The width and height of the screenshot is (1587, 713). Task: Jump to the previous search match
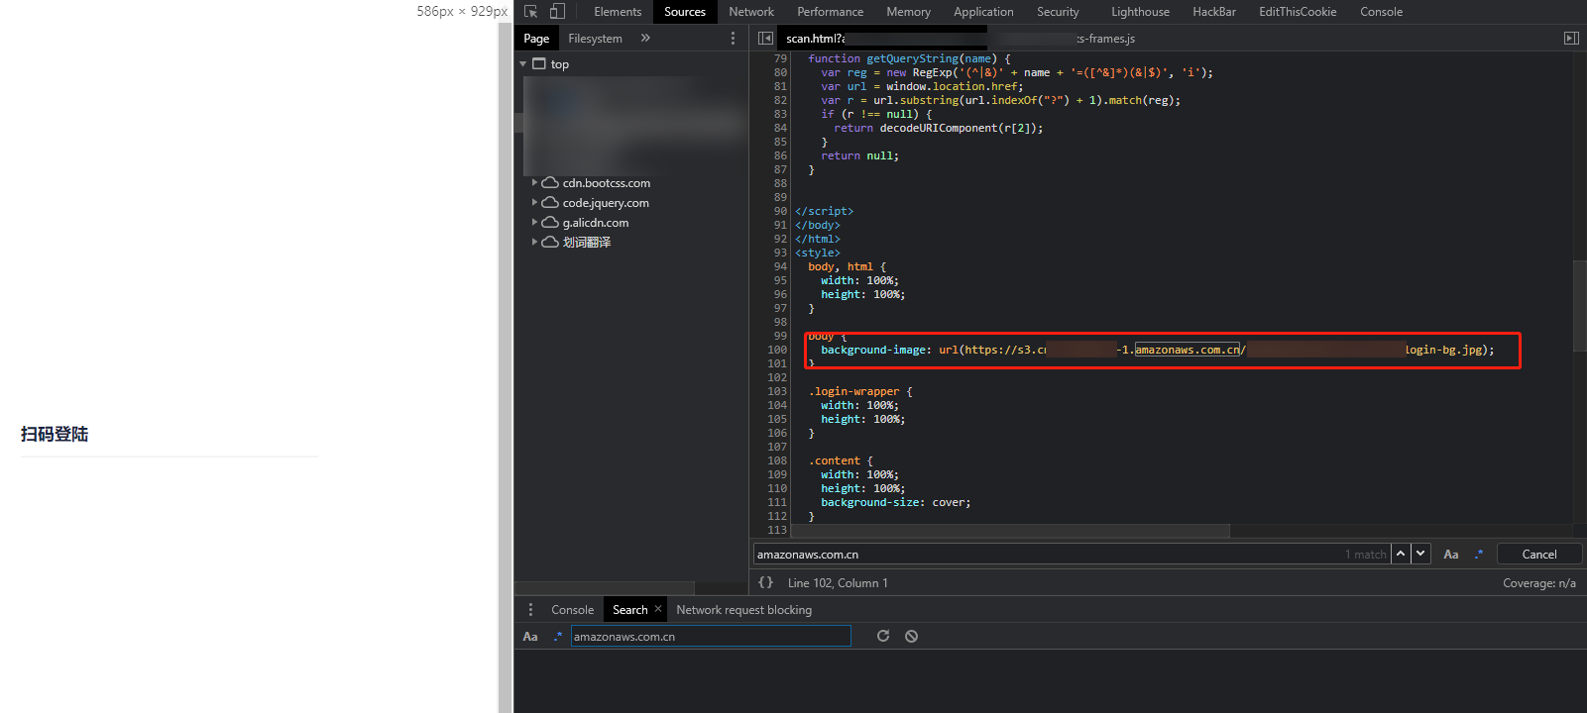pyautogui.click(x=1401, y=555)
